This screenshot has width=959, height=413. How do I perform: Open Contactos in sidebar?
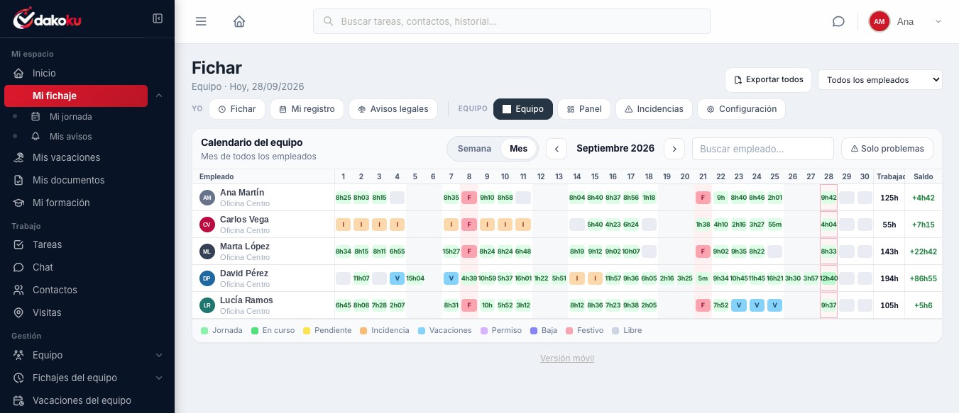coord(55,290)
